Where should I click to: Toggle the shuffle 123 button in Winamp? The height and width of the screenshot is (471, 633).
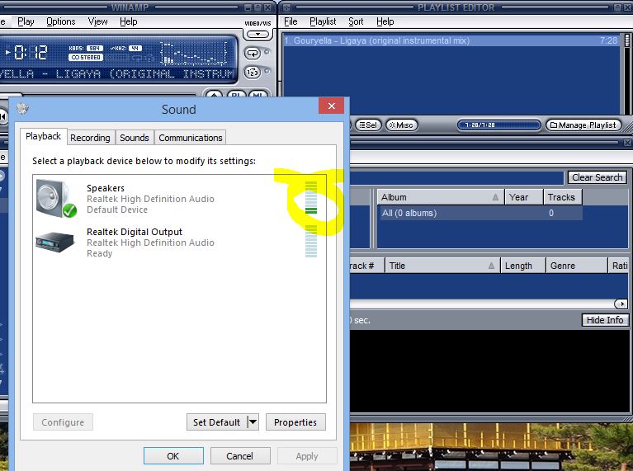(253, 73)
